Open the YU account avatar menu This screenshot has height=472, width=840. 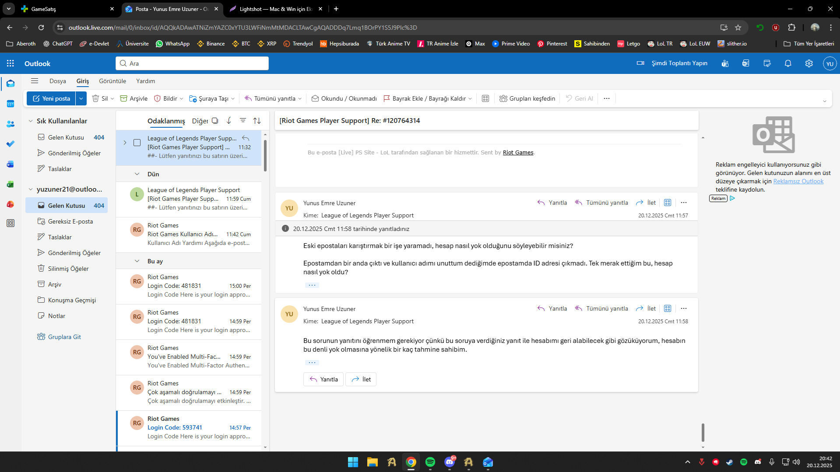[x=829, y=63]
